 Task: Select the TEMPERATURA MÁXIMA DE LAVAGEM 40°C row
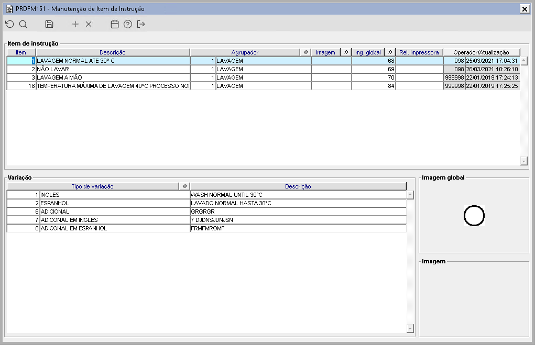pos(113,86)
